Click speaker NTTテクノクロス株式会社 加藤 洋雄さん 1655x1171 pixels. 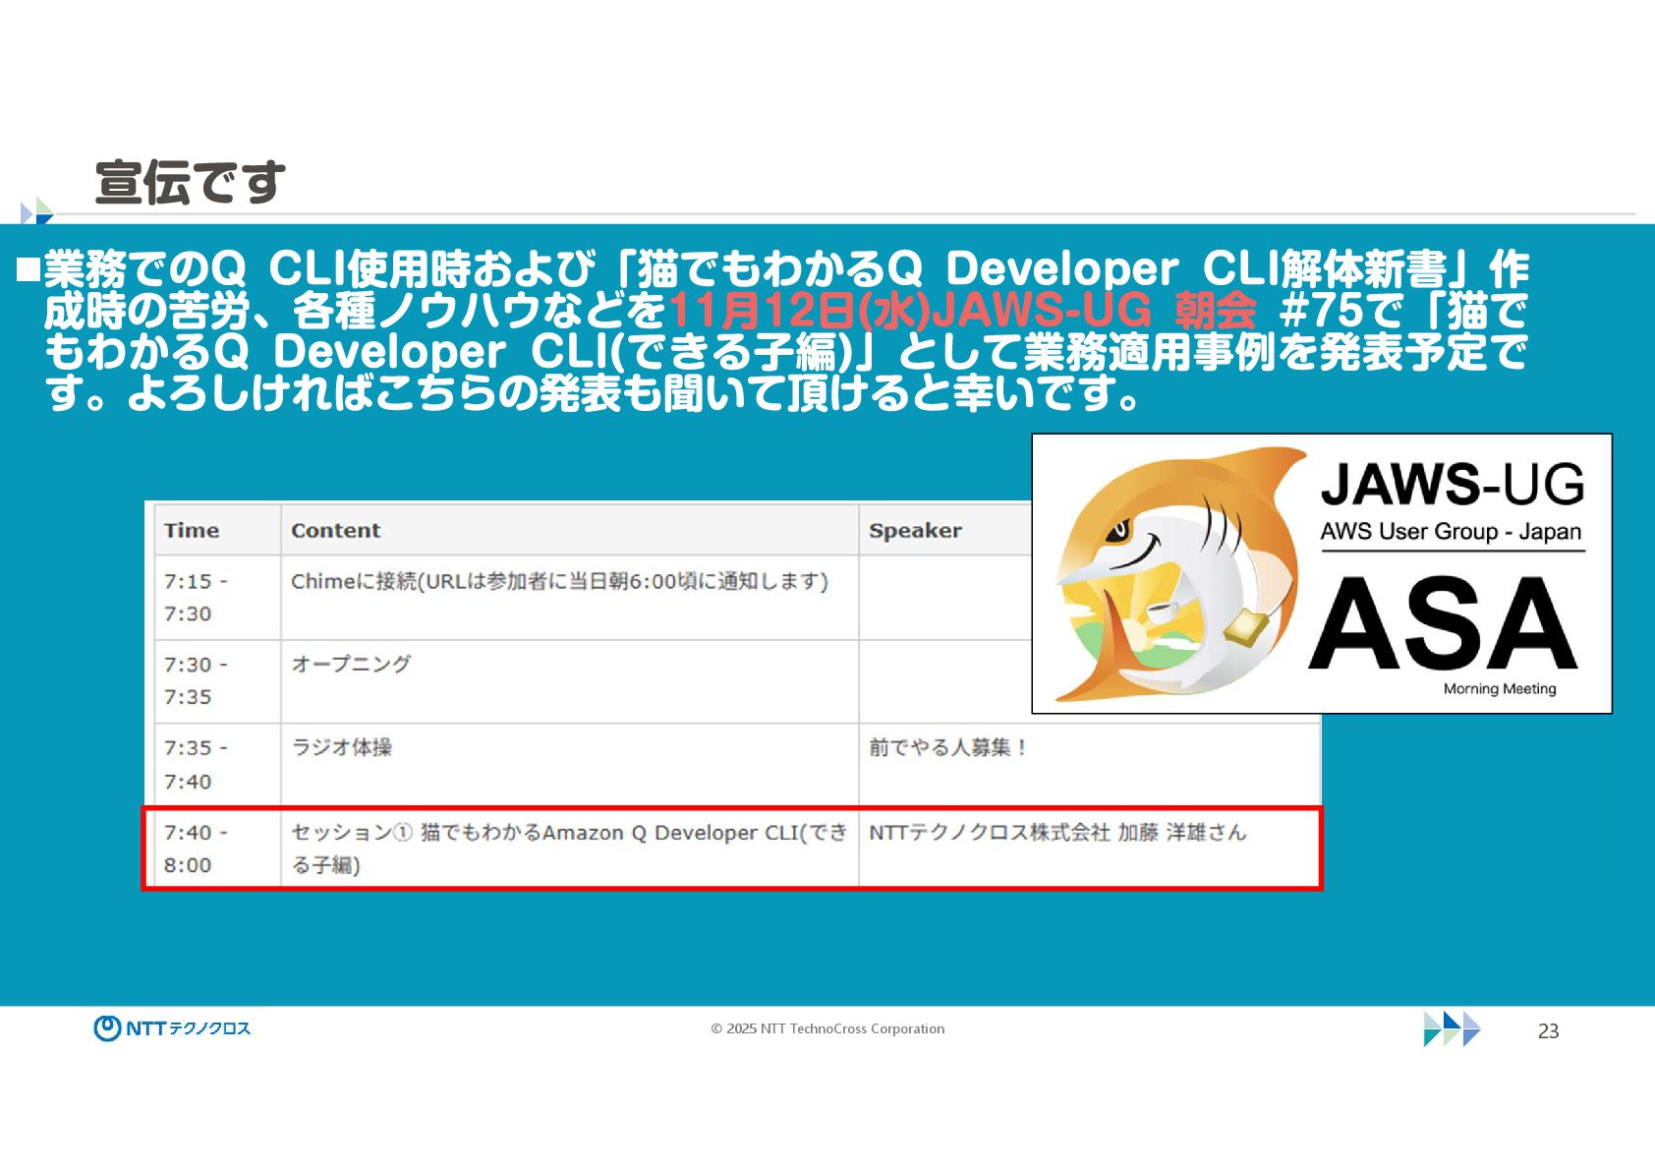tap(1089, 849)
